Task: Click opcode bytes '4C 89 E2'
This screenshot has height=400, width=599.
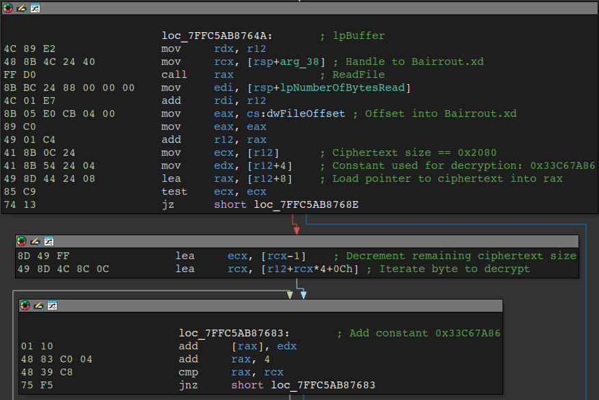Action: [30, 49]
